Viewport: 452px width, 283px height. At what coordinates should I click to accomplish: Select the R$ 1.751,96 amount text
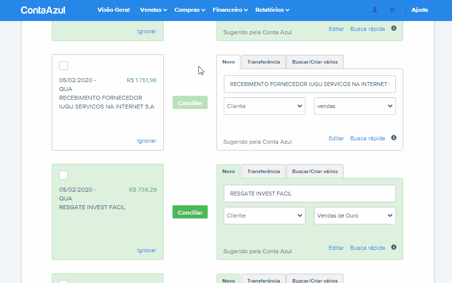[x=142, y=80]
